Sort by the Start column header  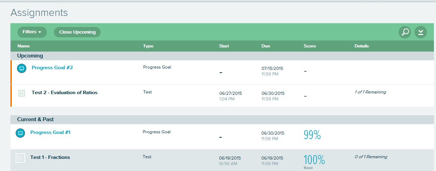[224, 46]
